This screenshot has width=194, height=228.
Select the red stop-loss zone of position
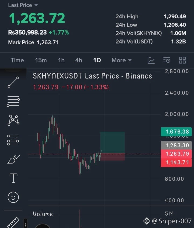click(112, 157)
